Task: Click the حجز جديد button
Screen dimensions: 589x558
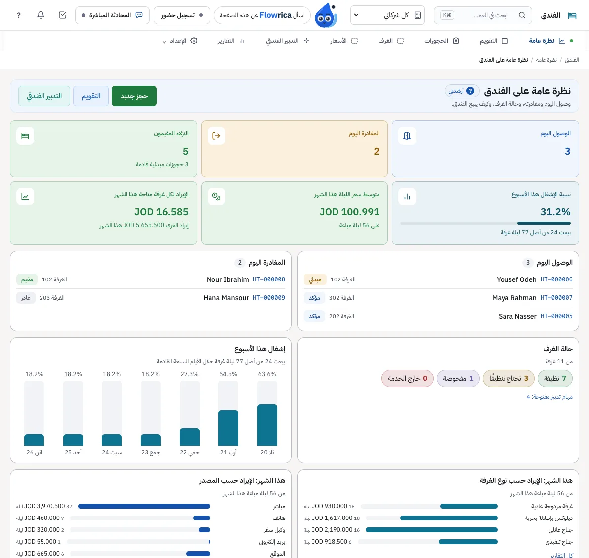Action: click(134, 96)
